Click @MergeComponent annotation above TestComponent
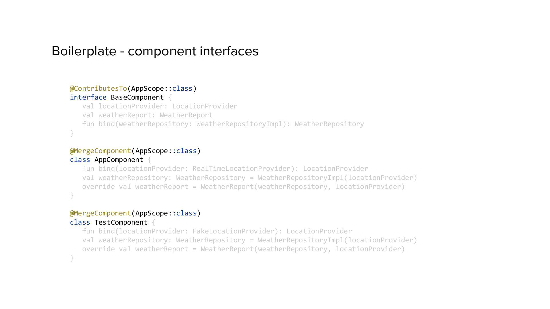Image resolution: width=550 pixels, height=309 pixels. click(100, 213)
